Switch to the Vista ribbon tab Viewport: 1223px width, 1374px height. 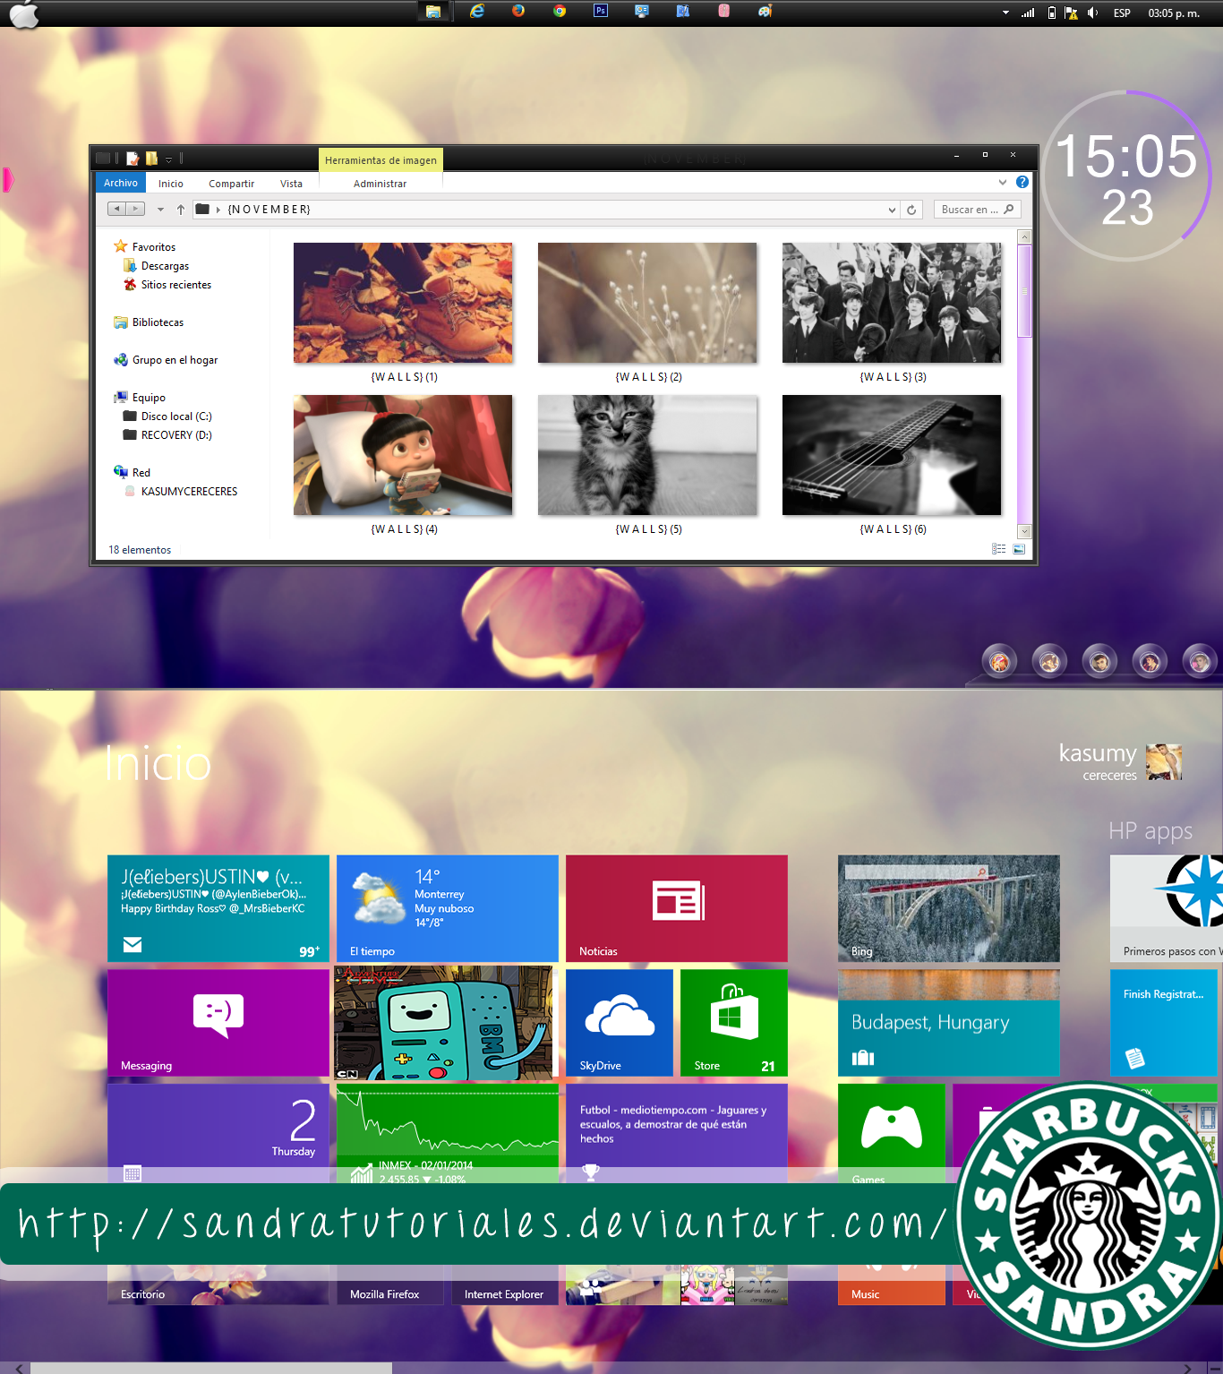291,184
